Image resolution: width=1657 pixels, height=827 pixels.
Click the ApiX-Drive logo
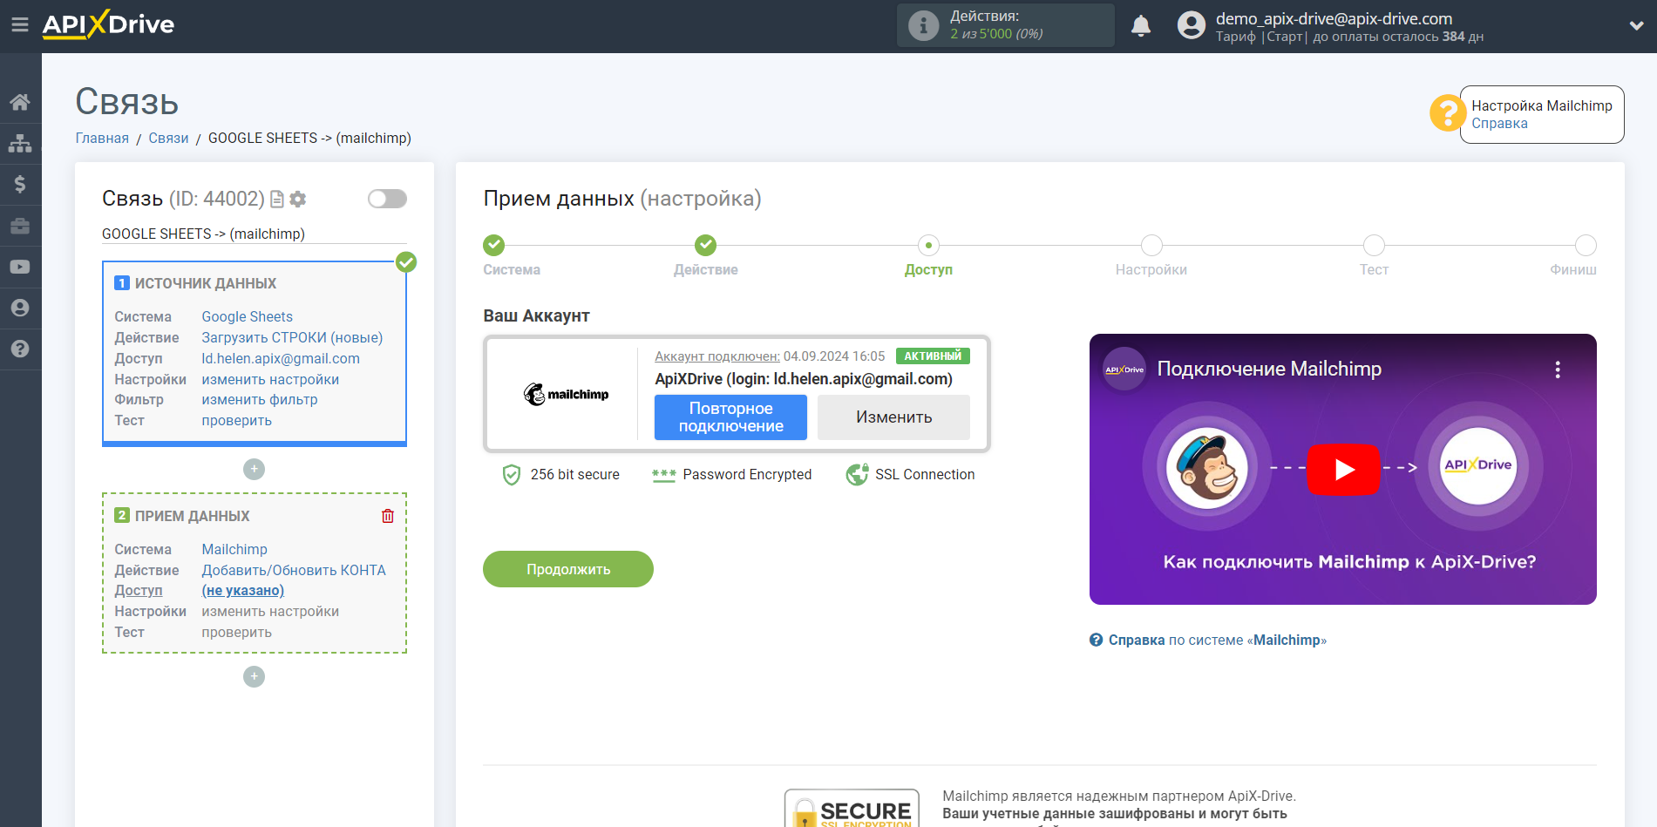(108, 24)
